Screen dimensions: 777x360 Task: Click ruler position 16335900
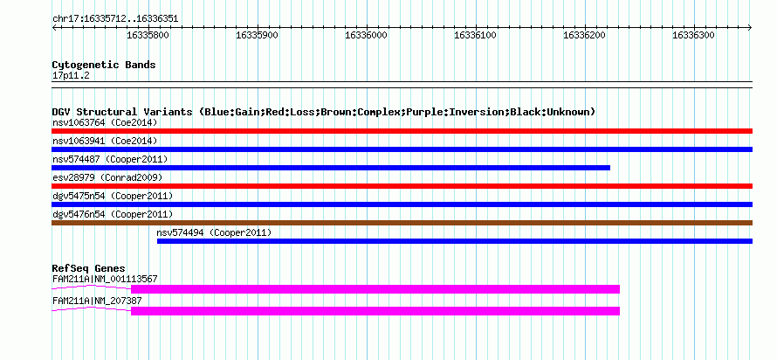click(x=258, y=35)
